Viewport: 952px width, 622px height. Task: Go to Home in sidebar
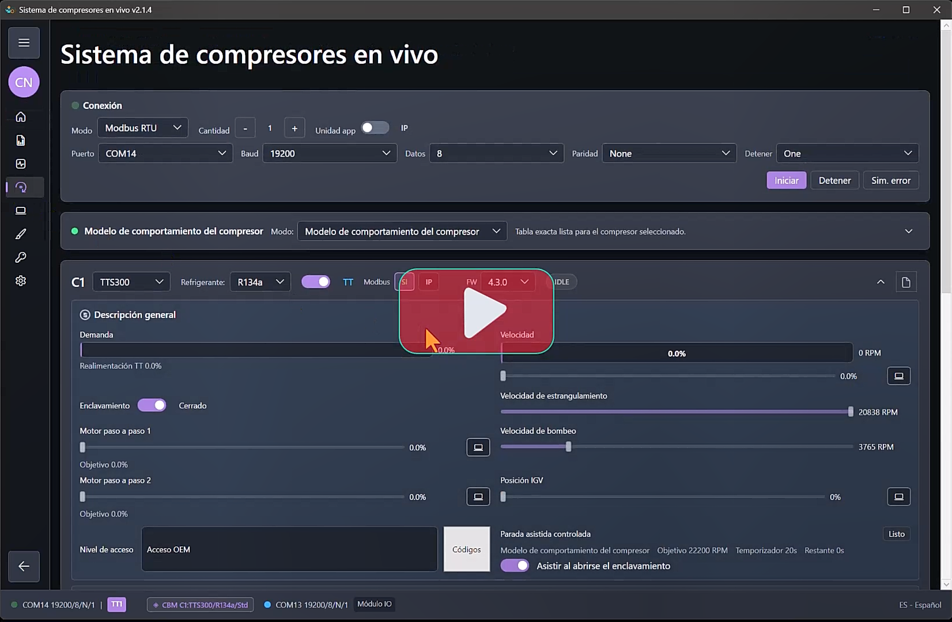(x=21, y=117)
